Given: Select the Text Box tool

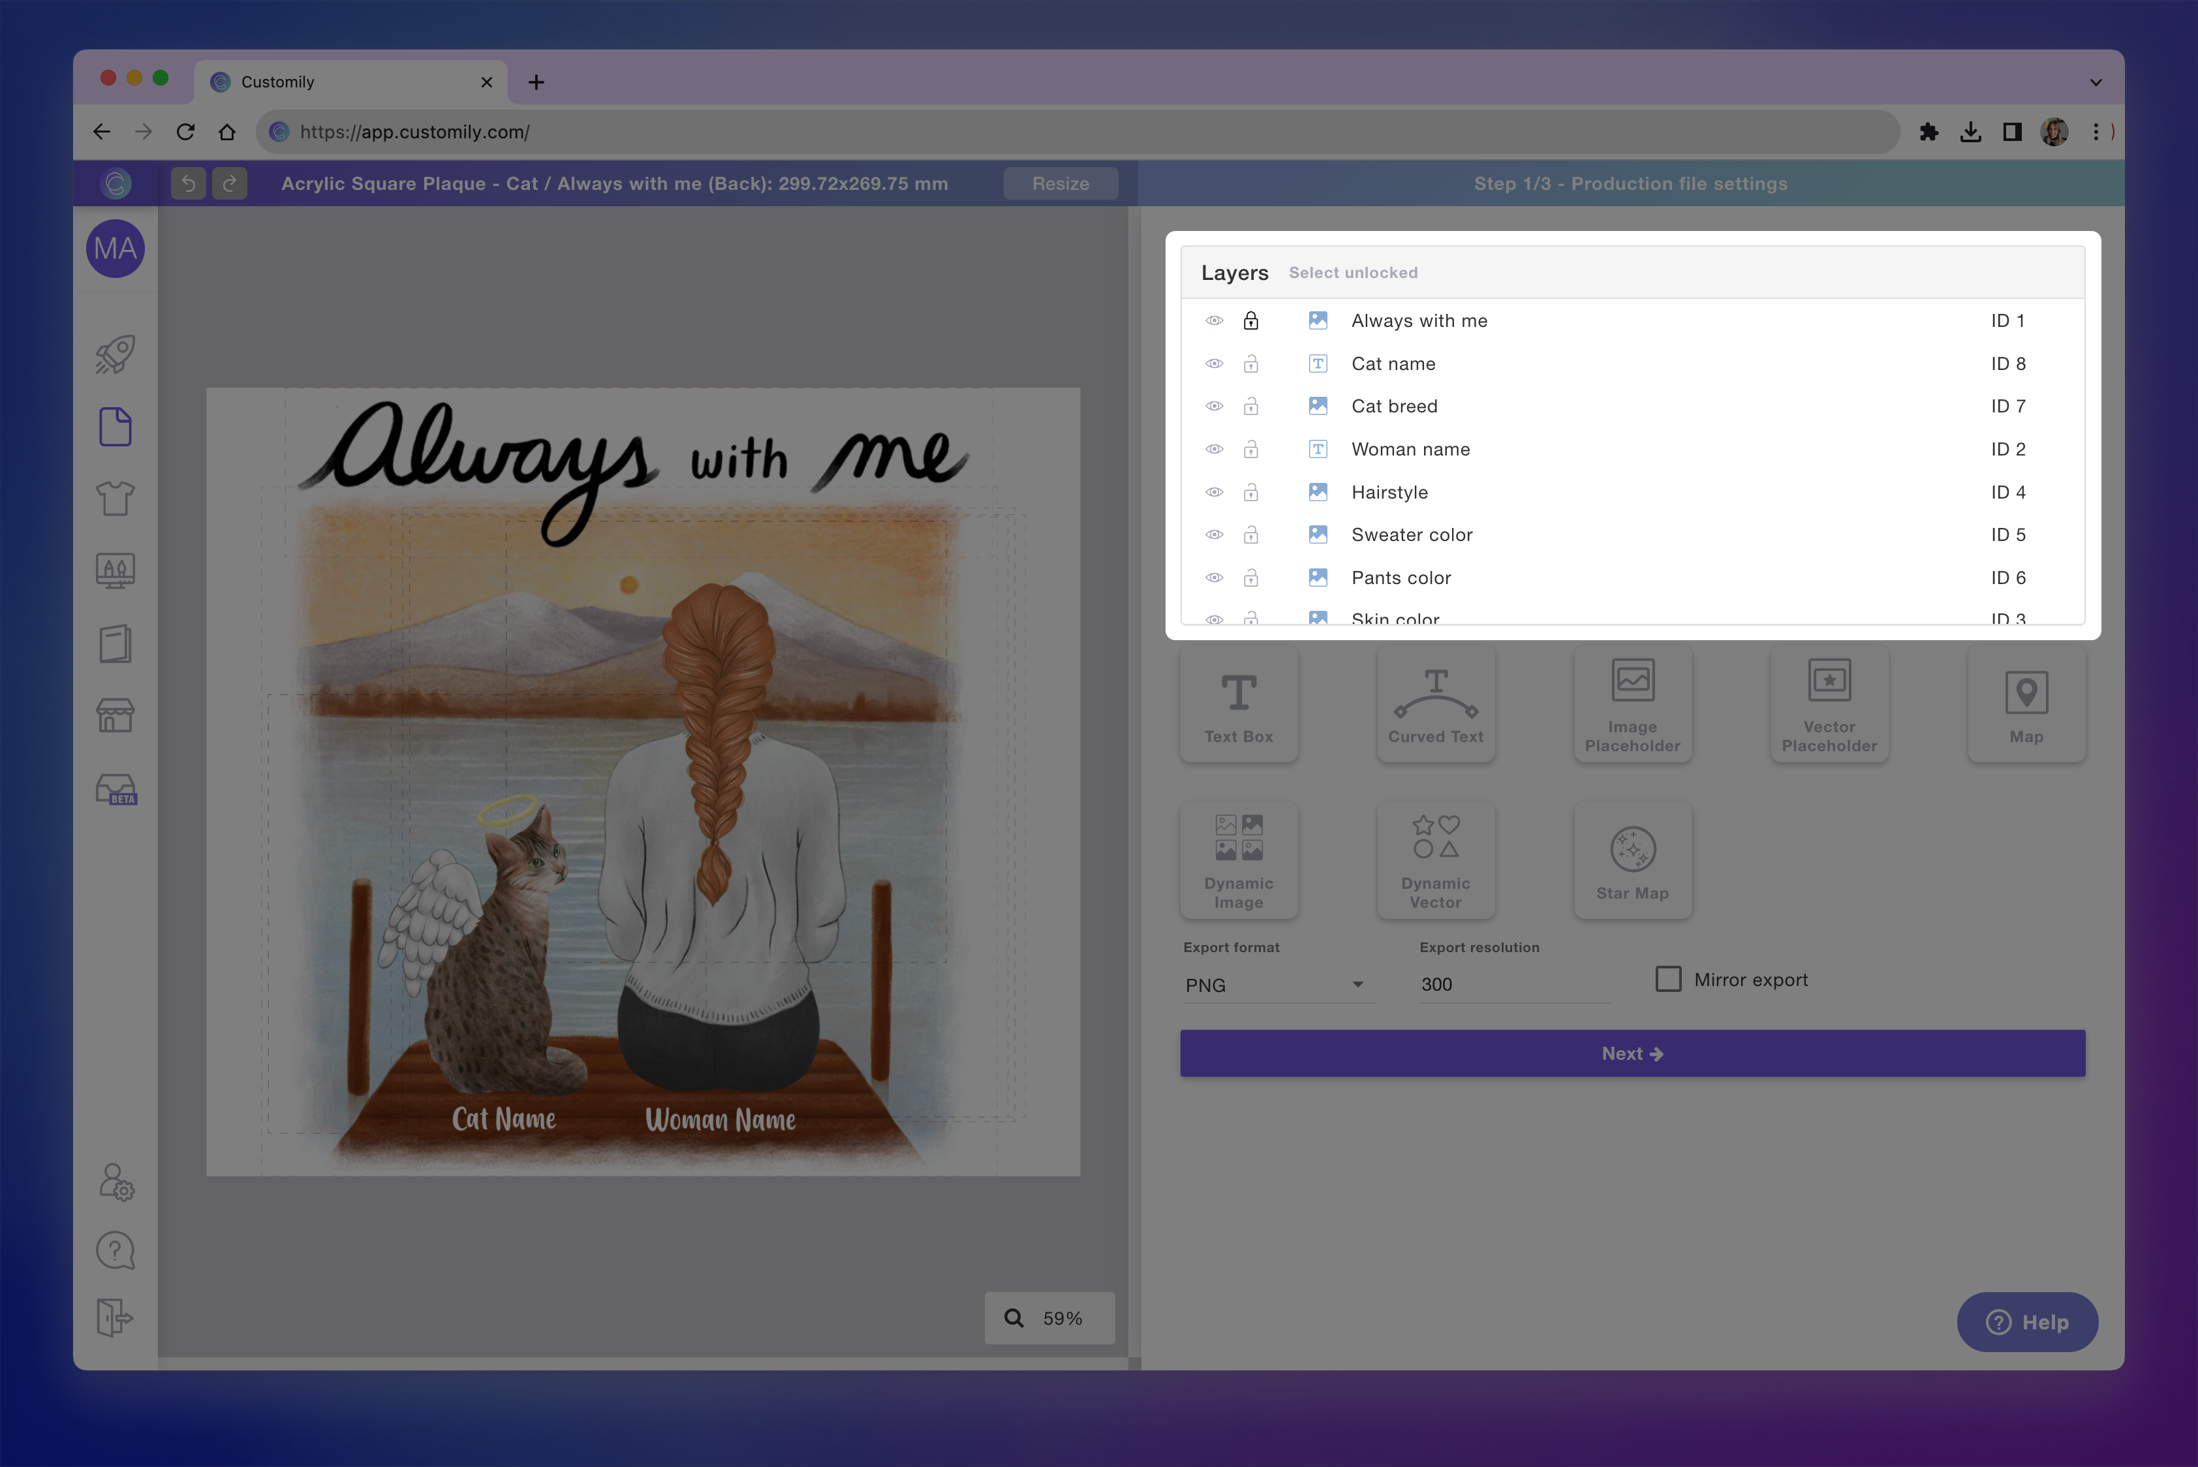Looking at the screenshot, I should (1239, 703).
